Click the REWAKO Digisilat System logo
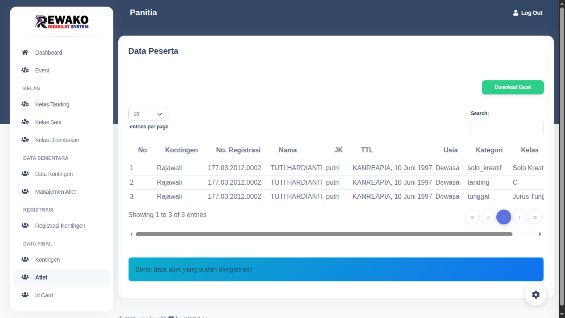This screenshot has width=565, height=318. [62, 22]
